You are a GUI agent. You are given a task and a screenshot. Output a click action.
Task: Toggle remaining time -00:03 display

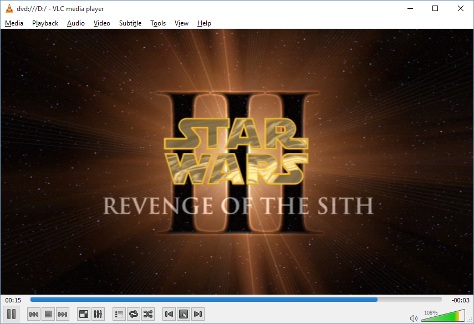[x=460, y=300]
